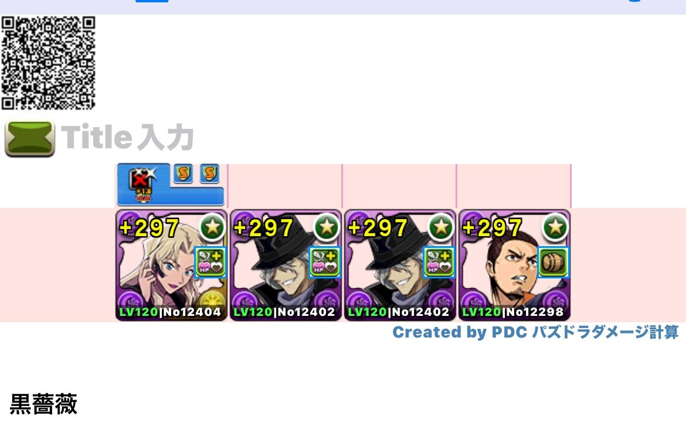686x436 pixels.
Task: Open Created by PDC パズドラダメージ計算 link
Action: click(535, 332)
